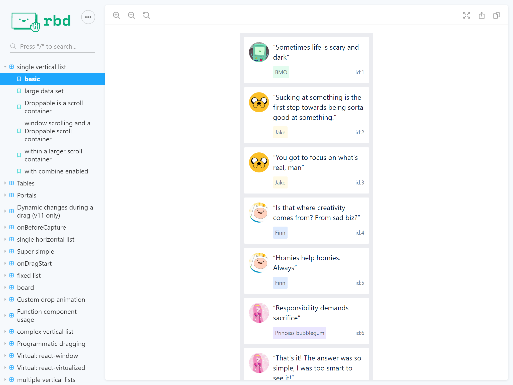Image resolution: width=513 pixels, height=385 pixels.
Task: Expand the fixed list group
Action: [53, 275]
